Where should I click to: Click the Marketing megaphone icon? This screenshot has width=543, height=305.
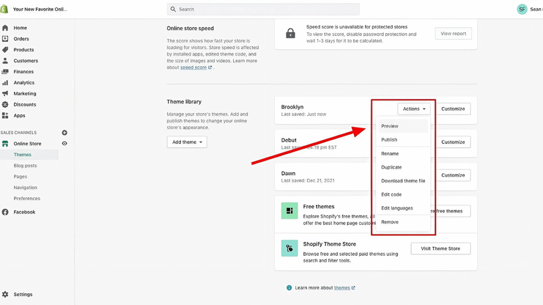(x=5, y=93)
